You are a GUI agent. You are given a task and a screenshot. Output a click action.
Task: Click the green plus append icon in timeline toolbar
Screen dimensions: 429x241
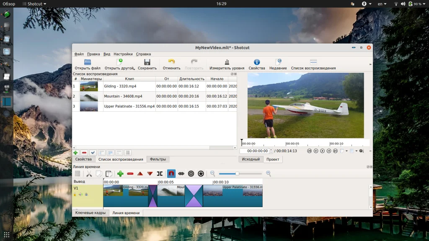tap(120, 174)
